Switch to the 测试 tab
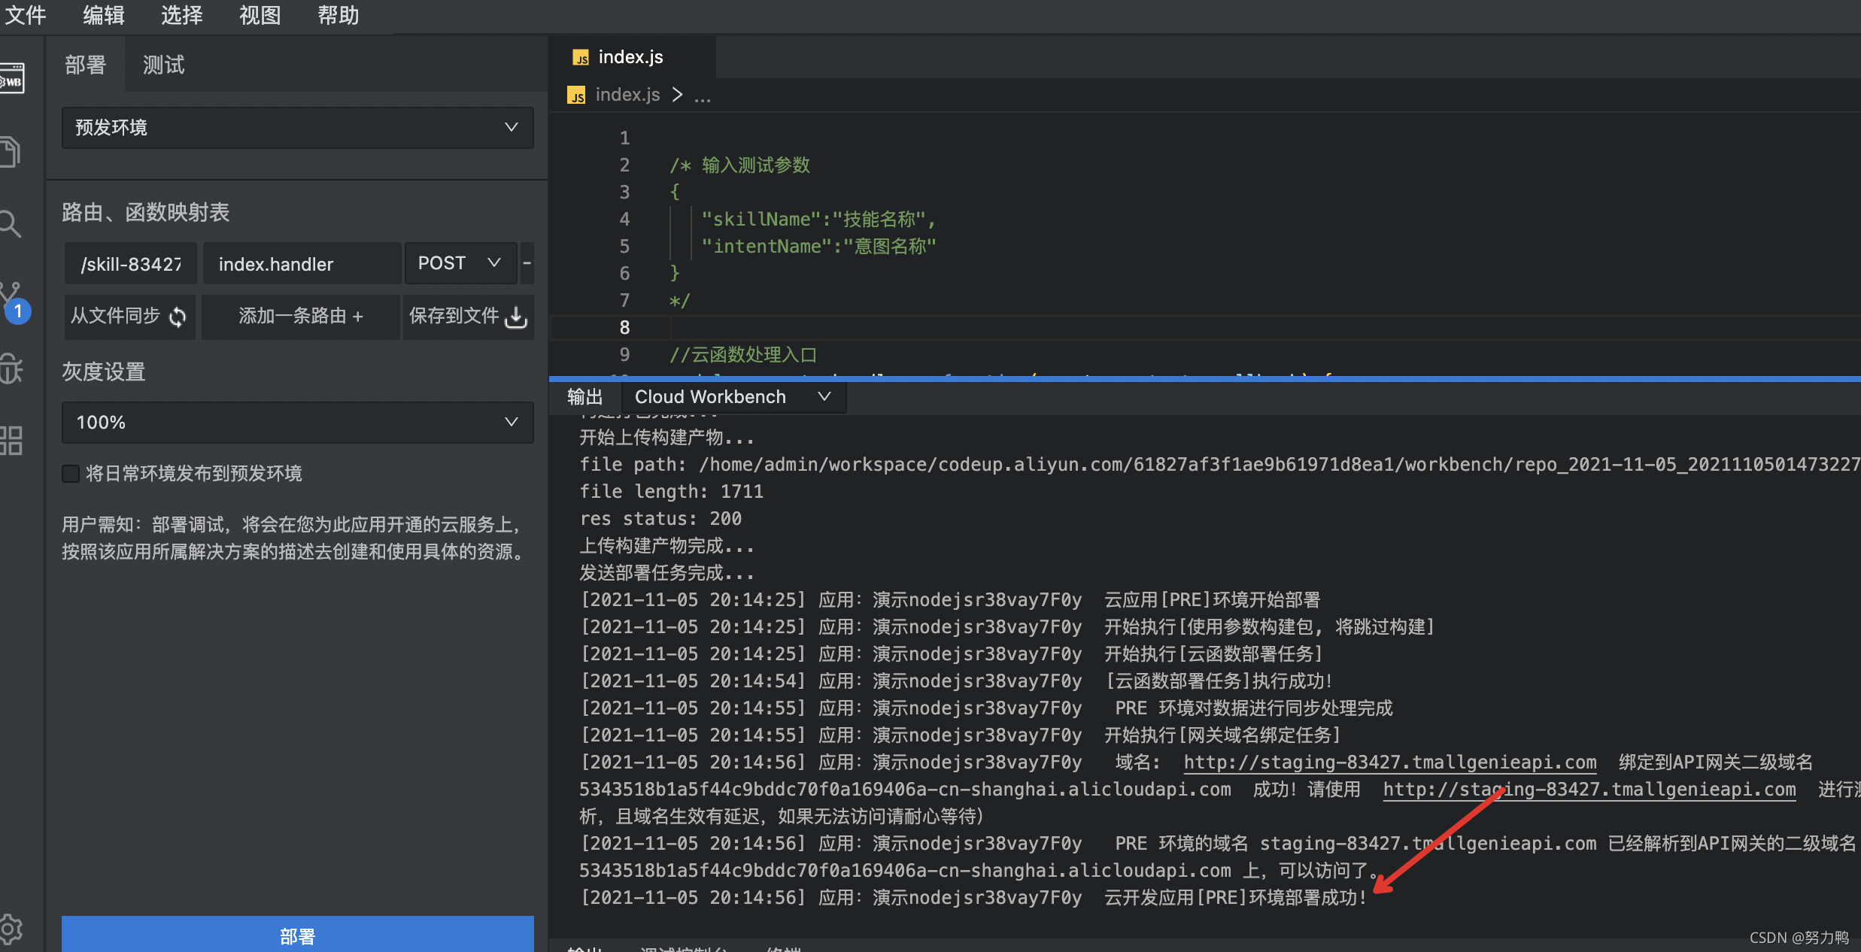The height and width of the screenshot is (952, 1861). click(x=163, y=65)
